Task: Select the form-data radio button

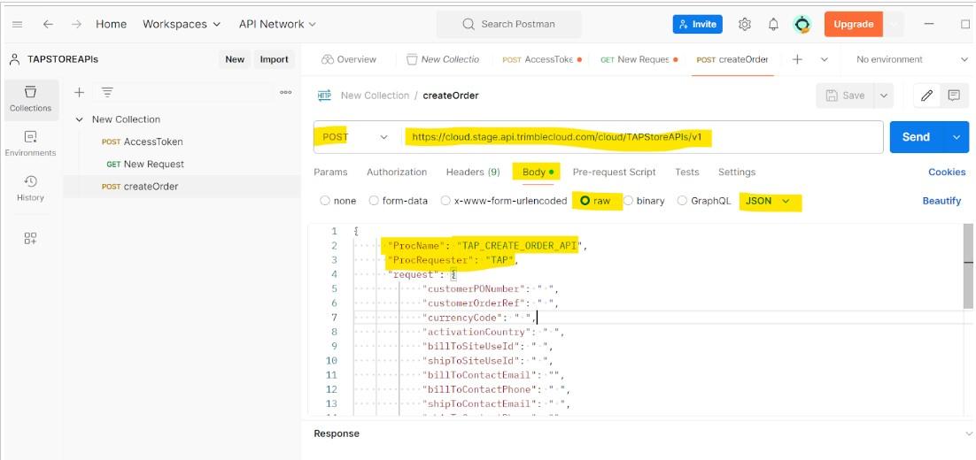Action: [x=374, y=201]
